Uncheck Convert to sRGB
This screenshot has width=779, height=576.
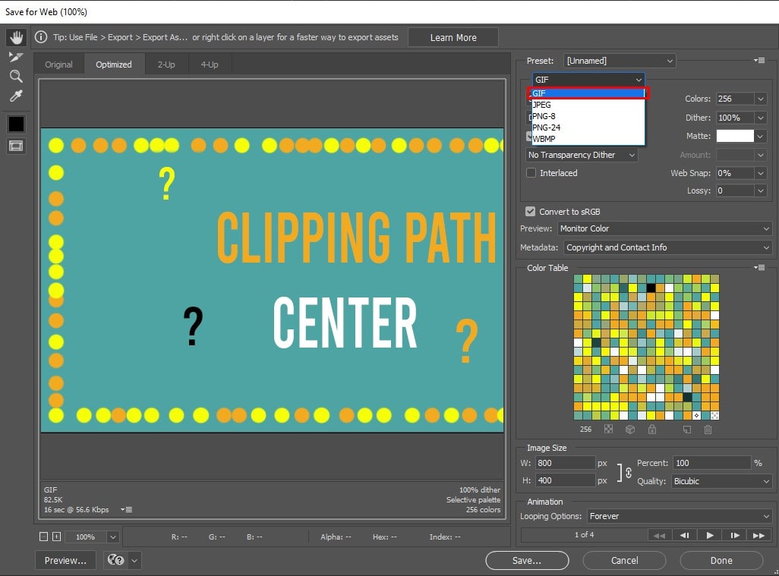coord(531,212)
